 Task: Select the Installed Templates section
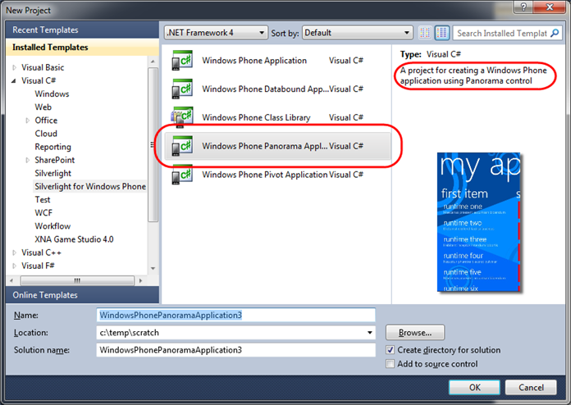82,48
